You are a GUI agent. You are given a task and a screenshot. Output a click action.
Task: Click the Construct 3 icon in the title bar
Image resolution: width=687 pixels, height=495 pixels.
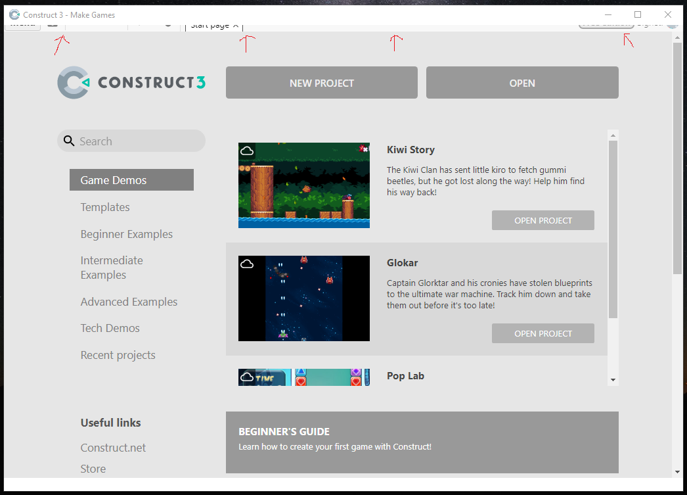[x=14, y=14]
